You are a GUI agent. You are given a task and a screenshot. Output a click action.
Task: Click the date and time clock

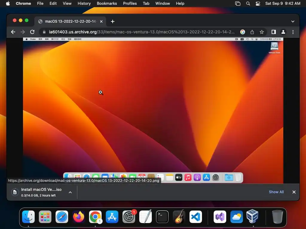click(283, 4)
